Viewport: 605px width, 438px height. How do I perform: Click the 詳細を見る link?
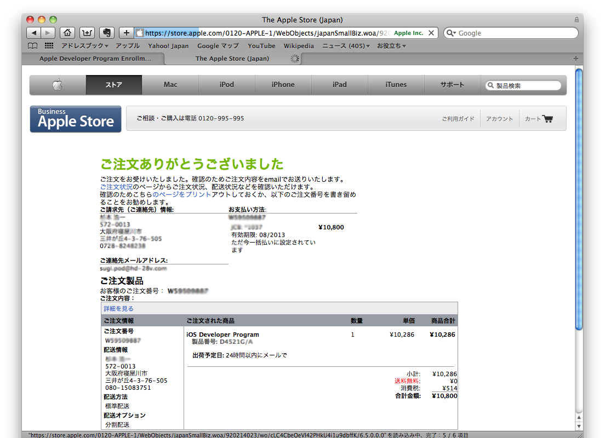click(x=118, y=309)
